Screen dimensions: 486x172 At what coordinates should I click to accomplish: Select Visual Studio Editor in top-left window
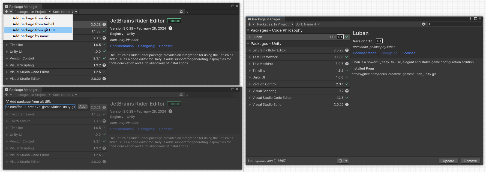55,79
